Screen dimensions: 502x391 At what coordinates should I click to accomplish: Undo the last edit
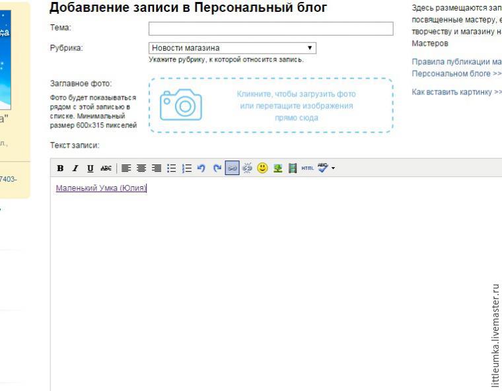click(x=201, y=168)
